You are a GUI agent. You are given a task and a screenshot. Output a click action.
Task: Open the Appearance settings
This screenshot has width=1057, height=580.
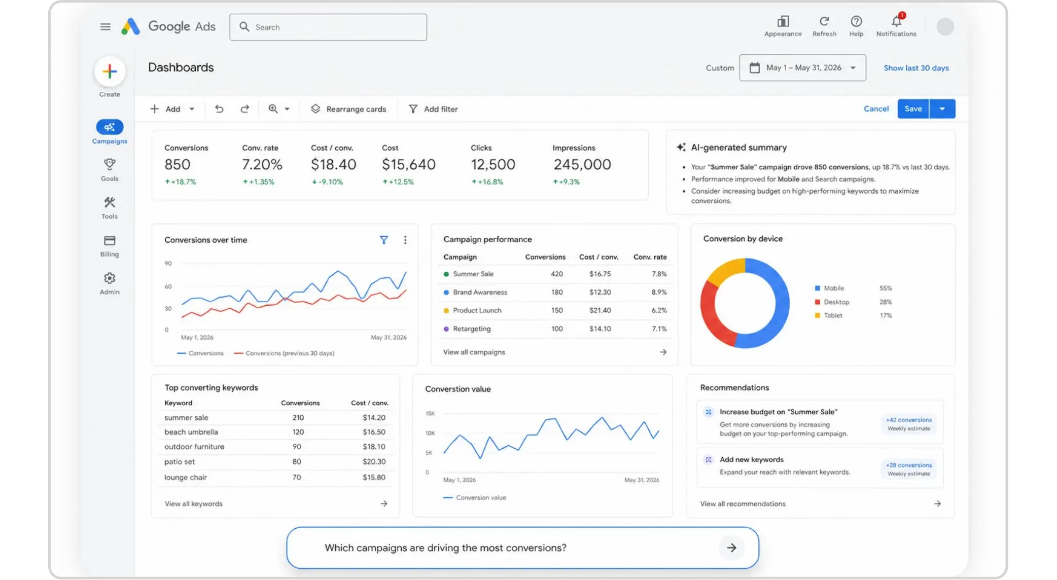(783, 26)
